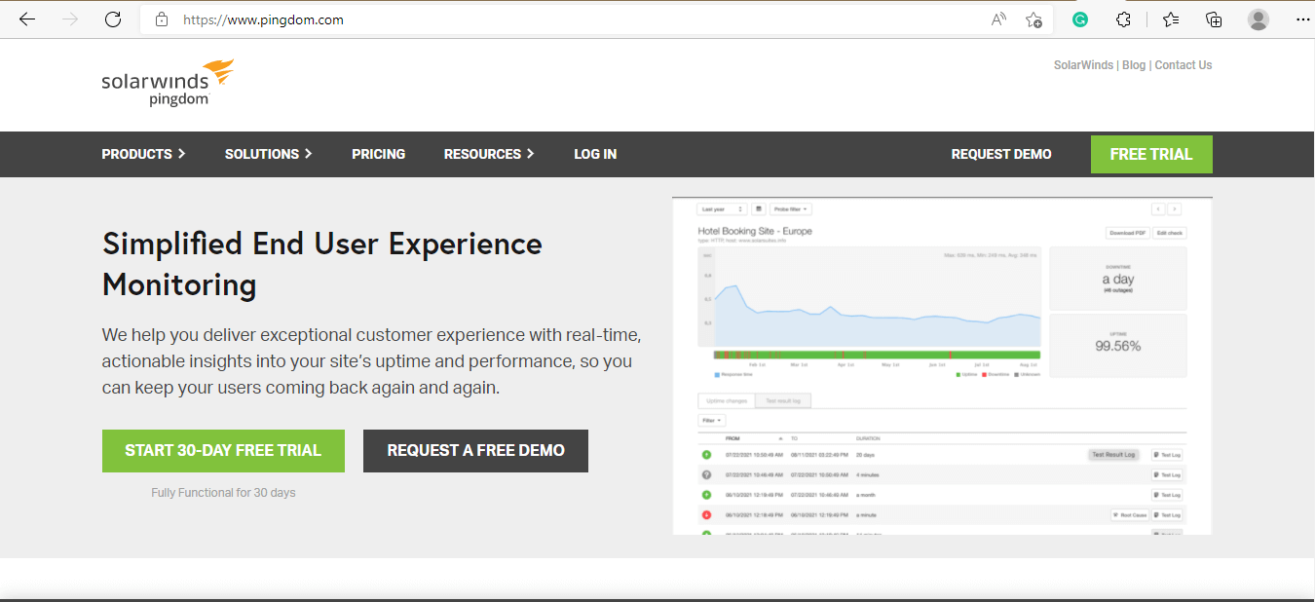1315x602 pixels.
Task: Click REQUEST A FREE DEMO button
Action: (475, 451)
